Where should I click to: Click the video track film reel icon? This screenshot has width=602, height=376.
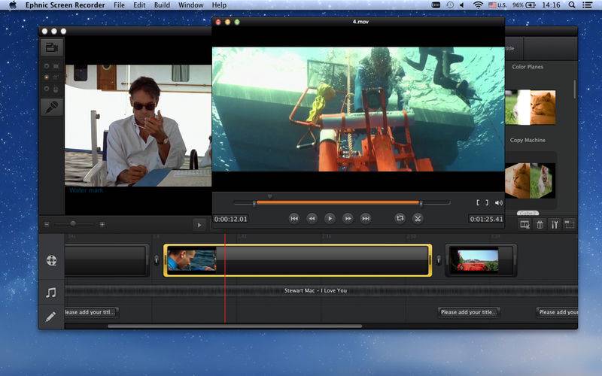coord(51,260)
